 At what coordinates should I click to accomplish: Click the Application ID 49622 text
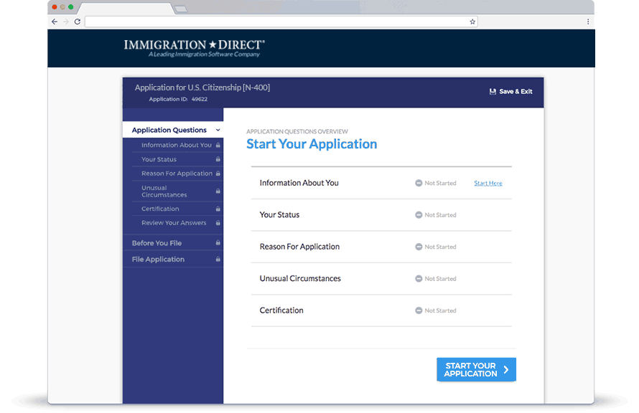(x=178, y=99)
